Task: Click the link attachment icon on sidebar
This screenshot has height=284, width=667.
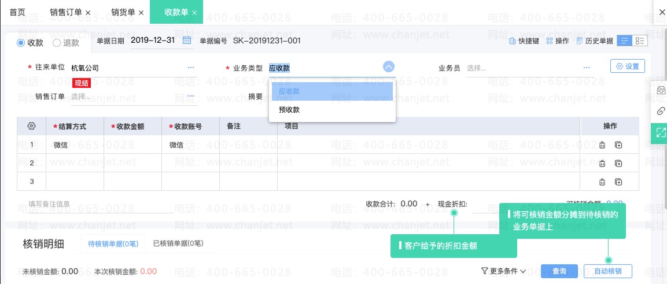Action: pos(661,111)
